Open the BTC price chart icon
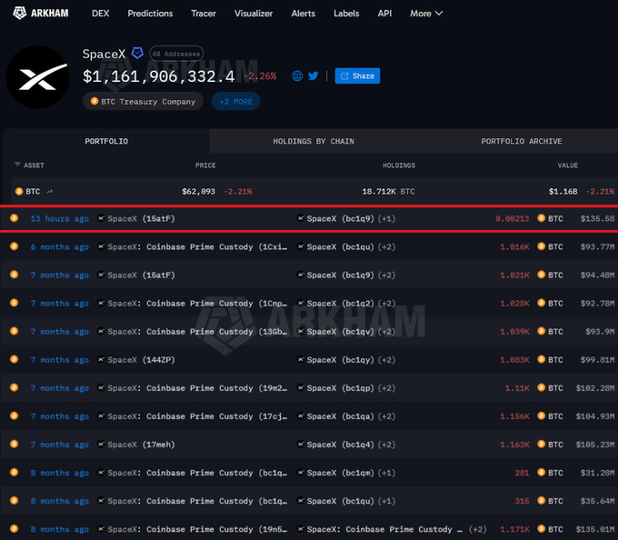This screenshot has width=618, height=540. (x=50, y=192)
